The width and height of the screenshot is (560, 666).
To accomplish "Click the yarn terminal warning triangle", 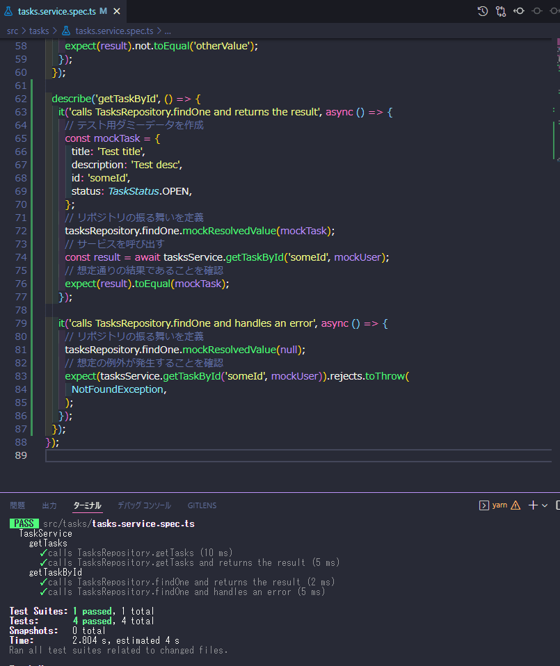I will tap(515, 505).
